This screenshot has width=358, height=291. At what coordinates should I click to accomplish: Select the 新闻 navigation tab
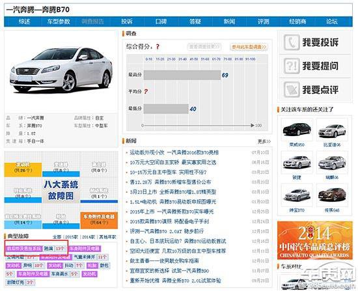[229, 21]
